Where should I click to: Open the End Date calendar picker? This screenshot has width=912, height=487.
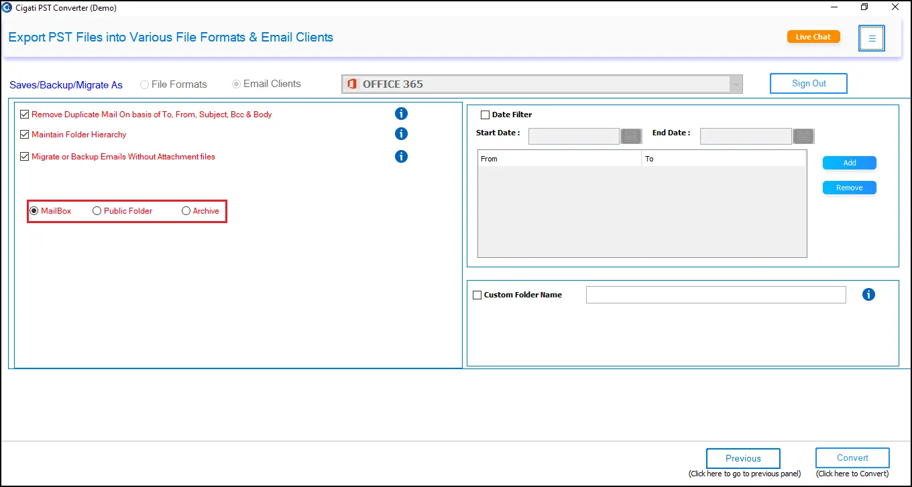click(x=803, y=136)
